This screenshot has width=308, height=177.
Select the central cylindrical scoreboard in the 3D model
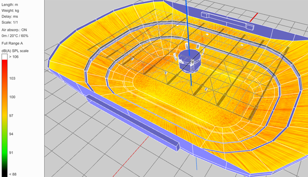pyautogui.click(x=189, y=61)
